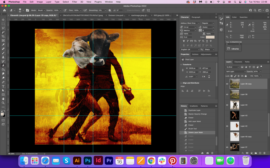Screen dimensions: 270x168
Task: Show the hidden Layer 43
Action: [x=227, y=115]
